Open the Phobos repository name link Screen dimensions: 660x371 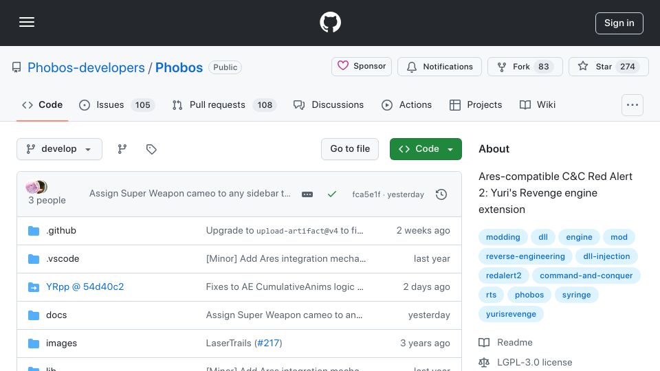coord(179,67)
